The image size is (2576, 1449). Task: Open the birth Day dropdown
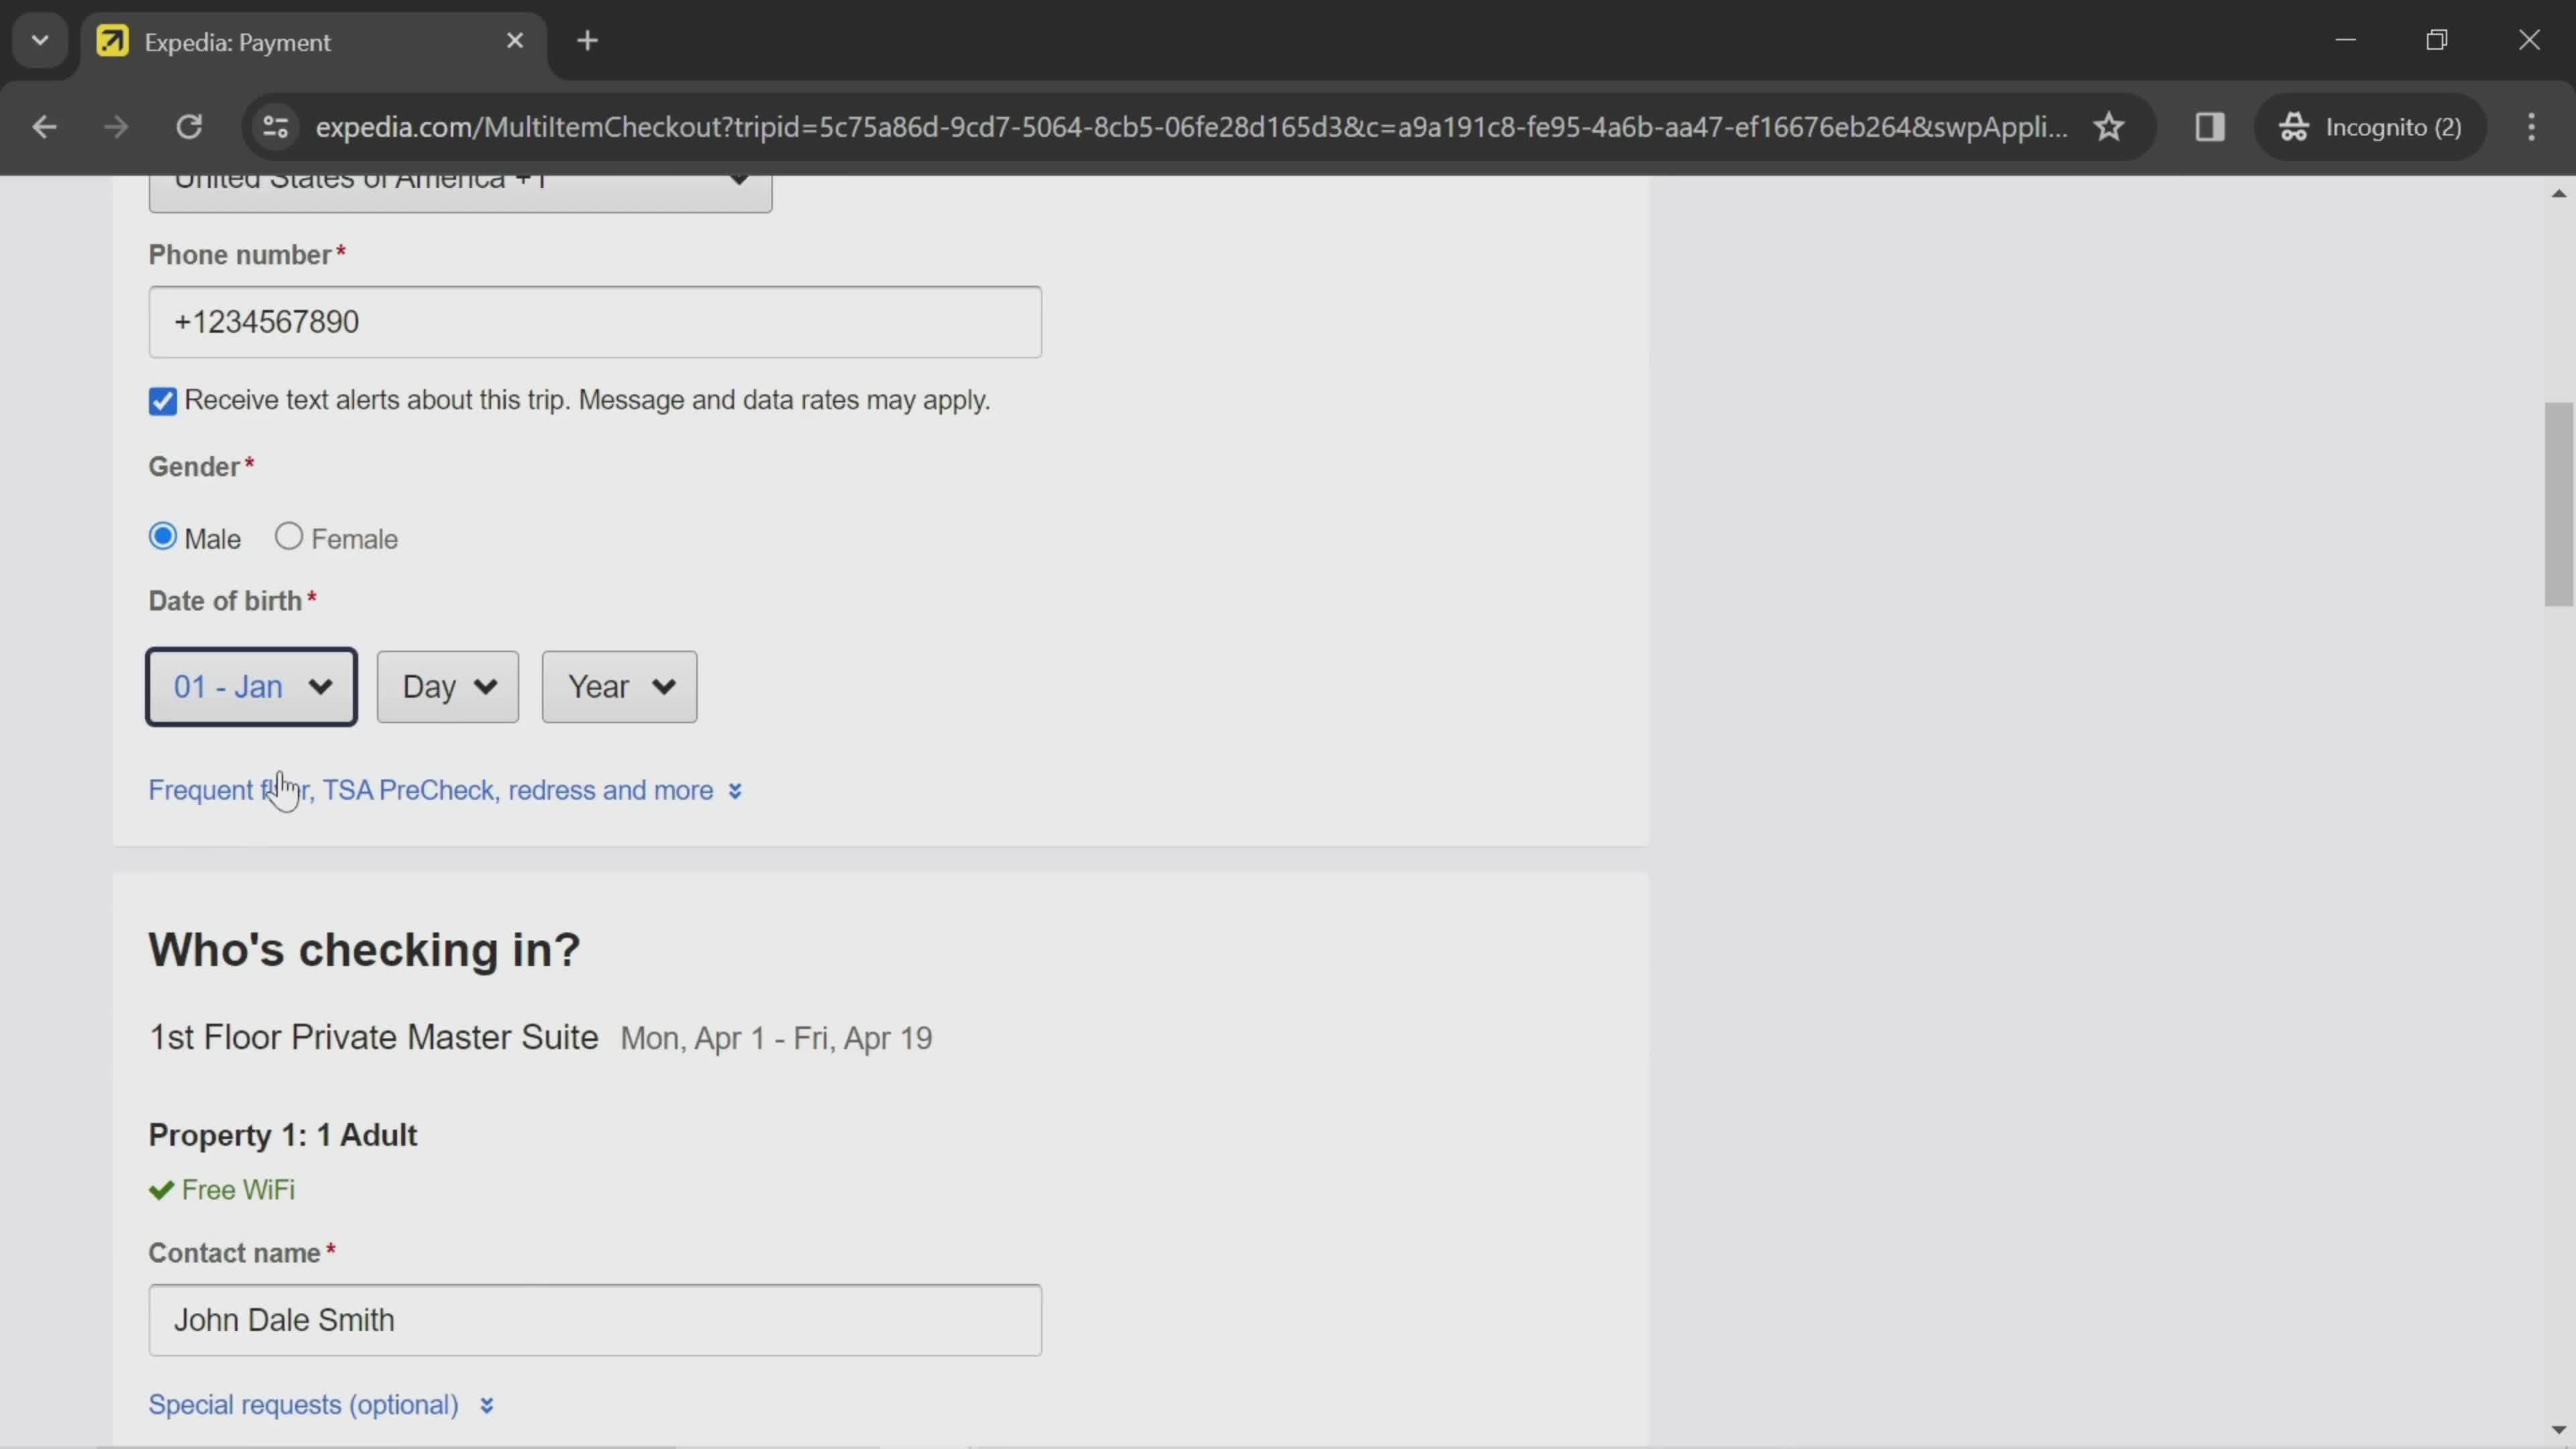pos(448,687)
